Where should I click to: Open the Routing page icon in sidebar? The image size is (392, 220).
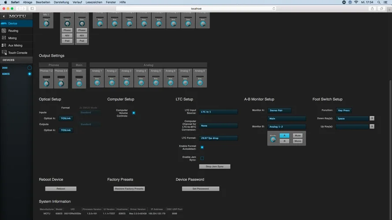4,31
